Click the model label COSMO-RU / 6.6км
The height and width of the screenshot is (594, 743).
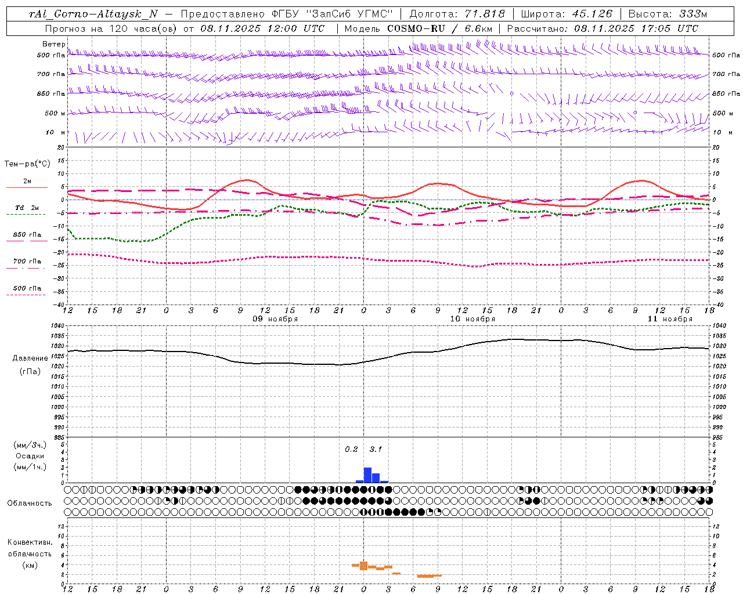click(439, 28)
